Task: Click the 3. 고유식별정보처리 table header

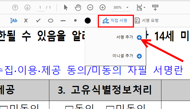Action: pos(105,90)
